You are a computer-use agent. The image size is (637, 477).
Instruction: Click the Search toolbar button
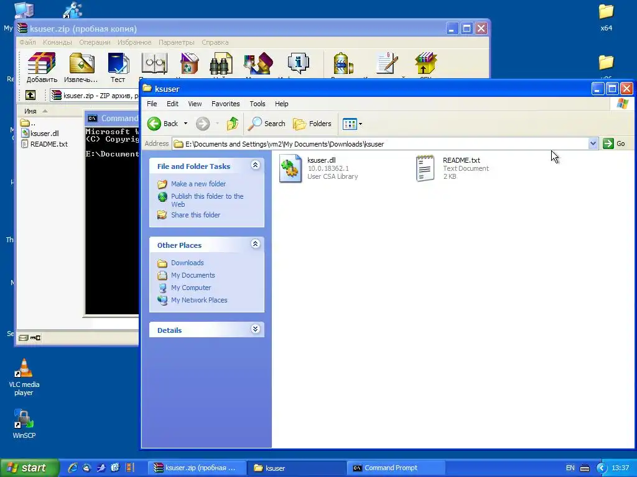pos(267,124)
